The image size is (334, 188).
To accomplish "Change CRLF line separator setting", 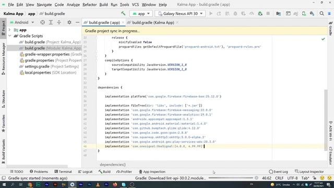I will coord(279,178).
